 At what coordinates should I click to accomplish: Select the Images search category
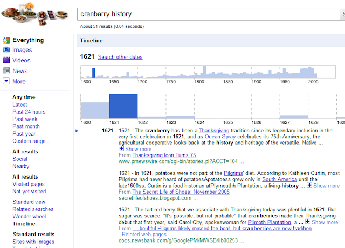click(22, 50)
